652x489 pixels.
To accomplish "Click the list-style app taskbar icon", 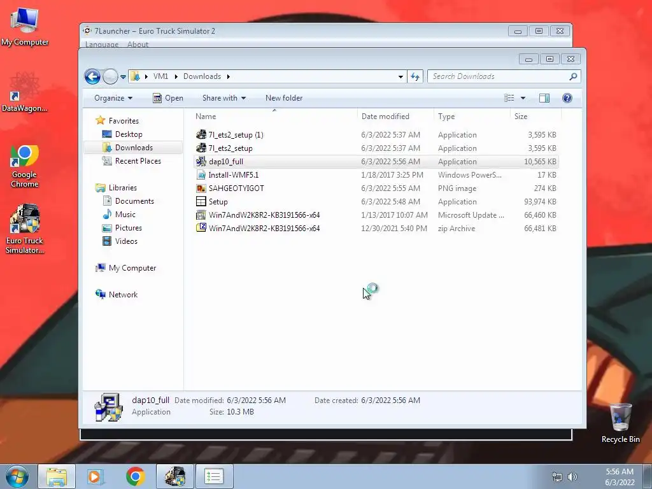I will [x=215, y=476].
